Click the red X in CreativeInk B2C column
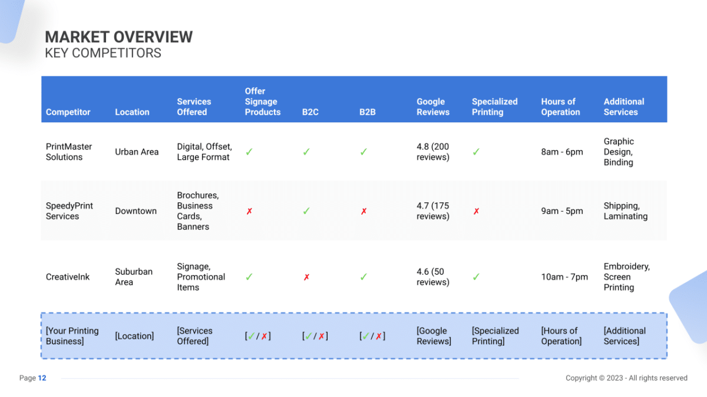Screen dimensions: 707x397 tap(306, 276)
